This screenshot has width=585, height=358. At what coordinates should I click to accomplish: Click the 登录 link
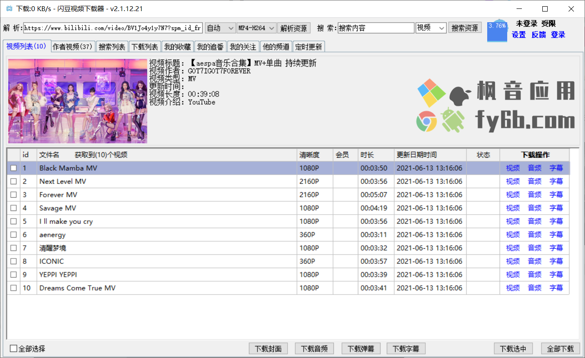point(558,35)
